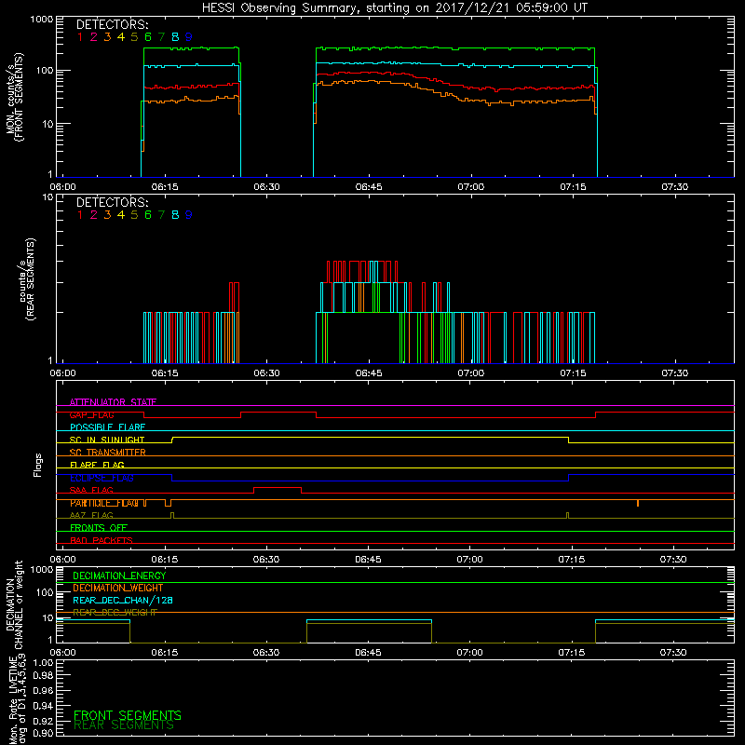The width and height of the screenshot is (745, 745).
Task: Click the REAR_DEC_CHAN/128 legend label
Action: click(x=123, y=601)
